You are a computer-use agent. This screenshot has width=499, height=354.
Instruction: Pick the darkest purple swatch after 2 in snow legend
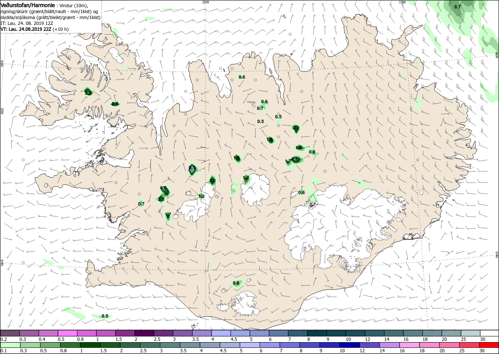click(x=144, y=333)
